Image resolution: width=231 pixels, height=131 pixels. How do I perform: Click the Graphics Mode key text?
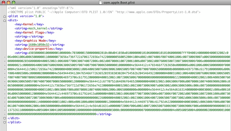pos(34,41)
